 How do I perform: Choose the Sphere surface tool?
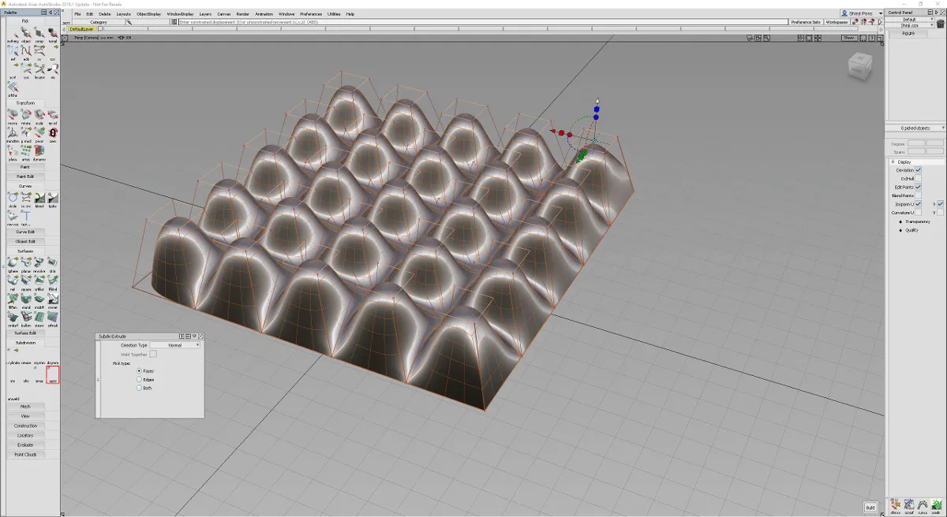[x=13, y=262]
